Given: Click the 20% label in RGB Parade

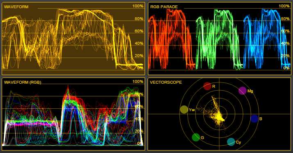Looking at the screenshot, I should click(285, 56).
